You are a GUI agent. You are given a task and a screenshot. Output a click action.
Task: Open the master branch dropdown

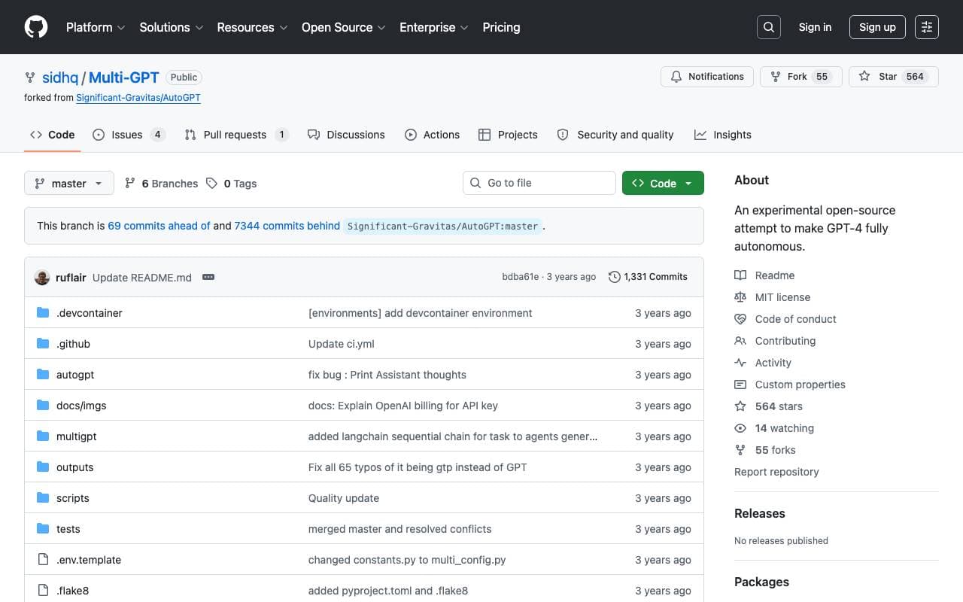coord(69,183)
